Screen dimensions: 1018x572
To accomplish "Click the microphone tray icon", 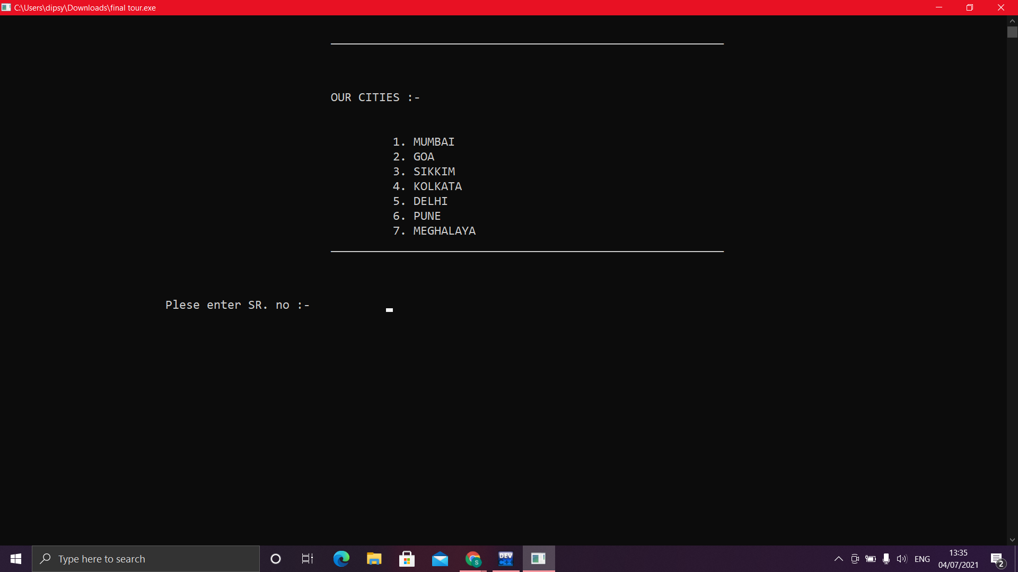I will [x=886, y=559].
